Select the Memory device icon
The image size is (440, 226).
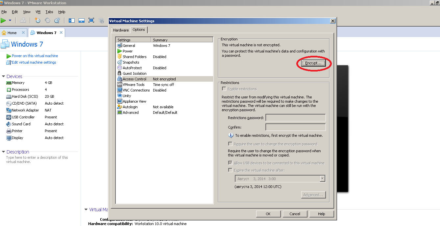pyautogui.click(x=9, y=83)
